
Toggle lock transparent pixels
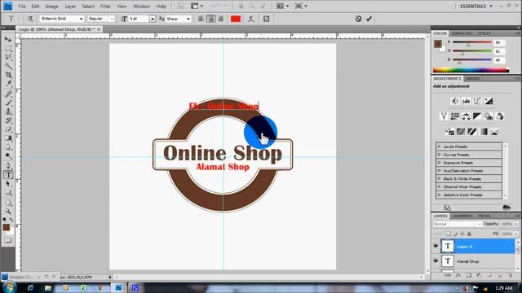pyautogui.click(x=449, y=234)
